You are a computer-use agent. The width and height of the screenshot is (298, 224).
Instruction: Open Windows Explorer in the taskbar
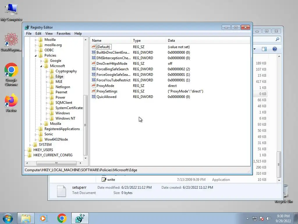26,218
